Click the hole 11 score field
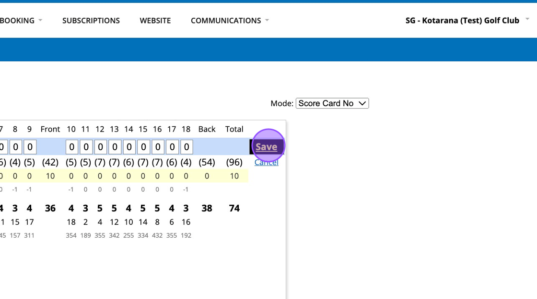The image size is (537, 299). 86,147
